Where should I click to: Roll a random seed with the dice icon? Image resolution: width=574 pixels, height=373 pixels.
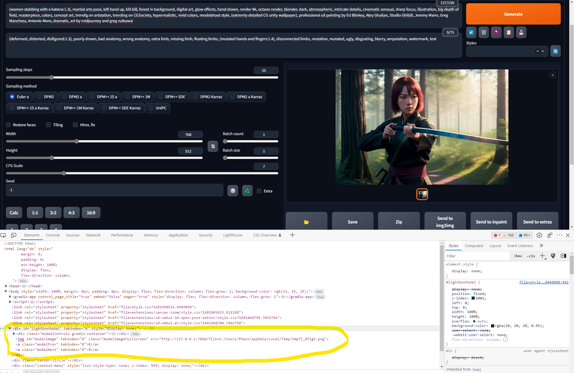click(233, 191)
